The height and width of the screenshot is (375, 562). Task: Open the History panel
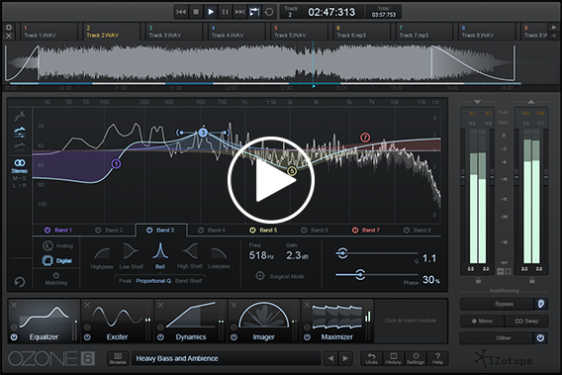point(393,358)
